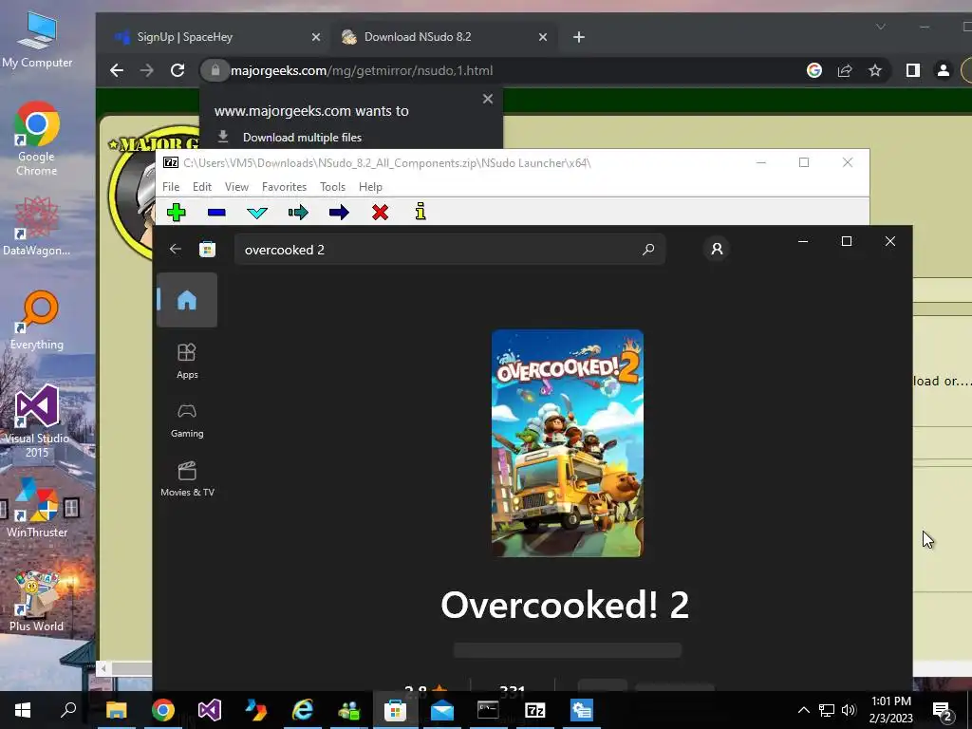The height and width of the screenshot is (729, 972).
Task: Click taskbar search magnifier
Action: [68, 710]
